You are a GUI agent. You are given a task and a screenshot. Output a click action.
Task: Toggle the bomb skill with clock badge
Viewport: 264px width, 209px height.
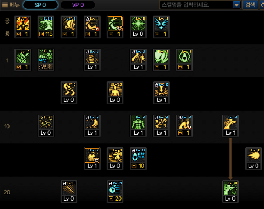(x=92, y=156)
